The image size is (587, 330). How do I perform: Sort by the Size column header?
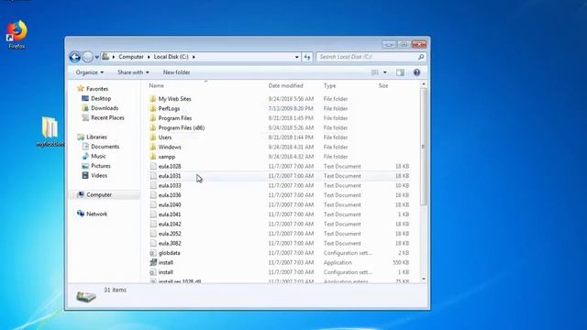point(383,85)
